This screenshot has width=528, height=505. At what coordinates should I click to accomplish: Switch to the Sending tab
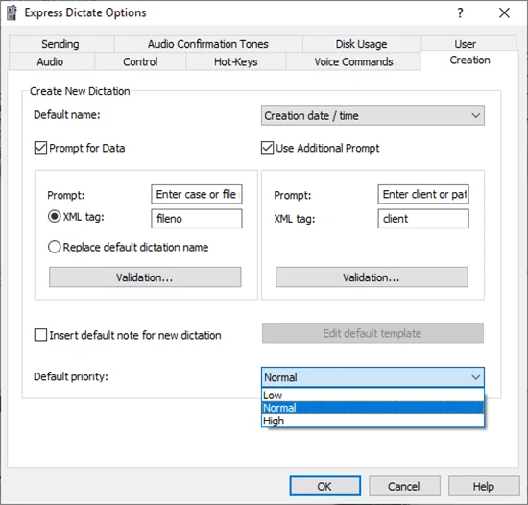coord(60,44)
